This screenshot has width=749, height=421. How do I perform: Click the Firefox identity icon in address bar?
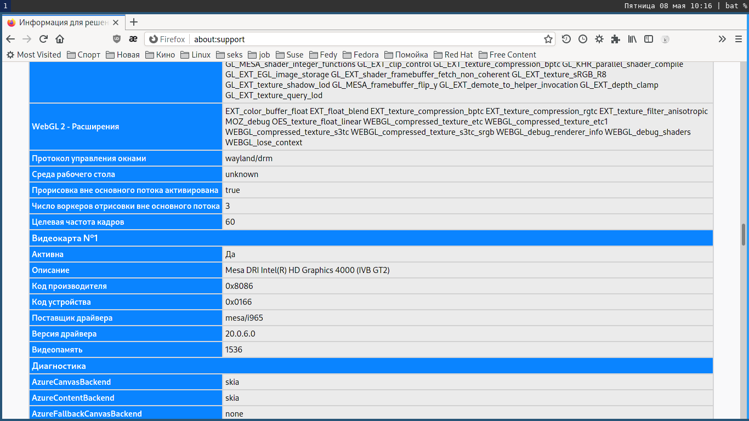[x=168, y=39]
